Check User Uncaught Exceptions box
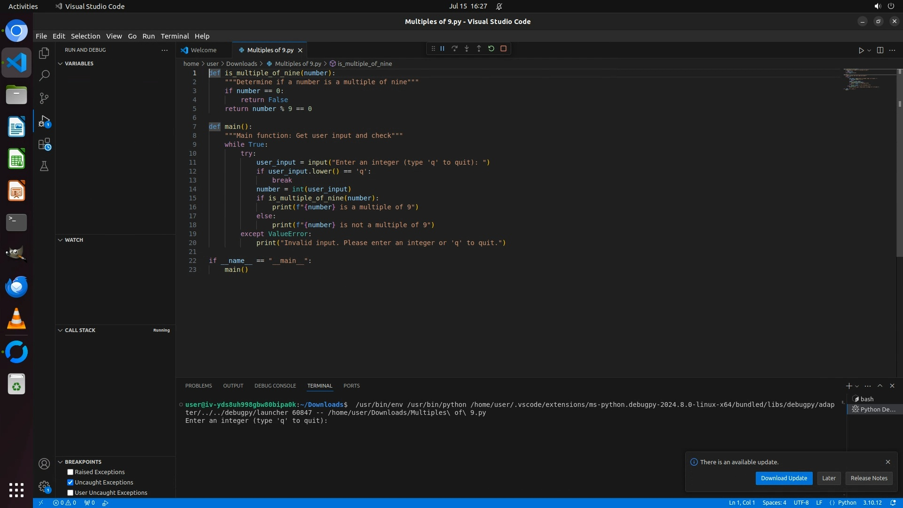This screenshot has height=508, width=903. point(70,492)
